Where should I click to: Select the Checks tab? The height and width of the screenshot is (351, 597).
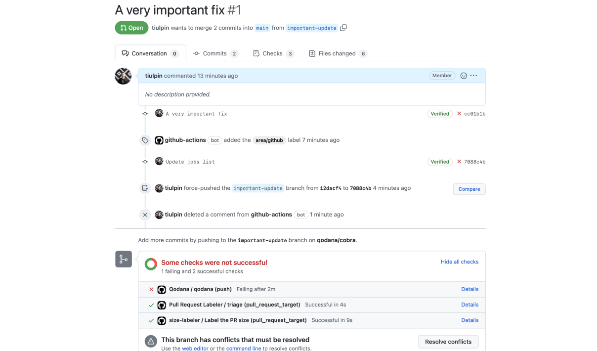[273, 53]
